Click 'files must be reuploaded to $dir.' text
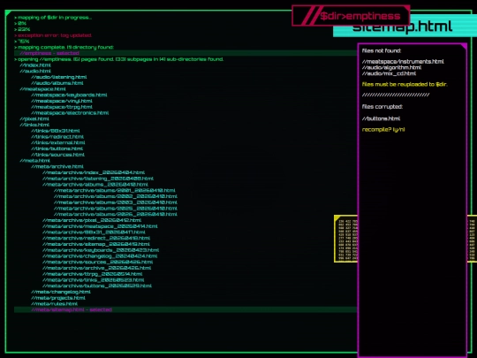Screen dimensions: 477x358 pyautogui.click(x=405, y=84)
